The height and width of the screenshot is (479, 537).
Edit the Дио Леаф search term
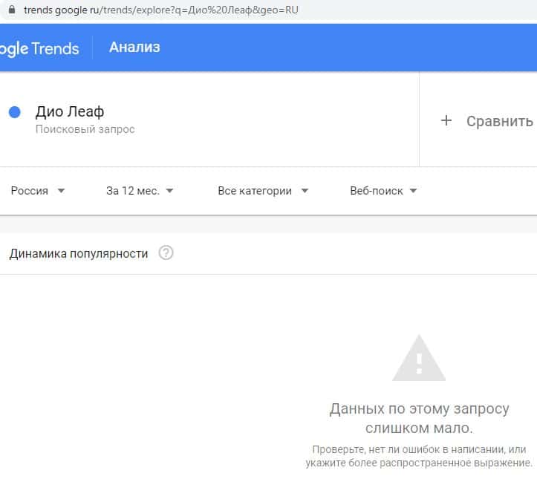70,112
